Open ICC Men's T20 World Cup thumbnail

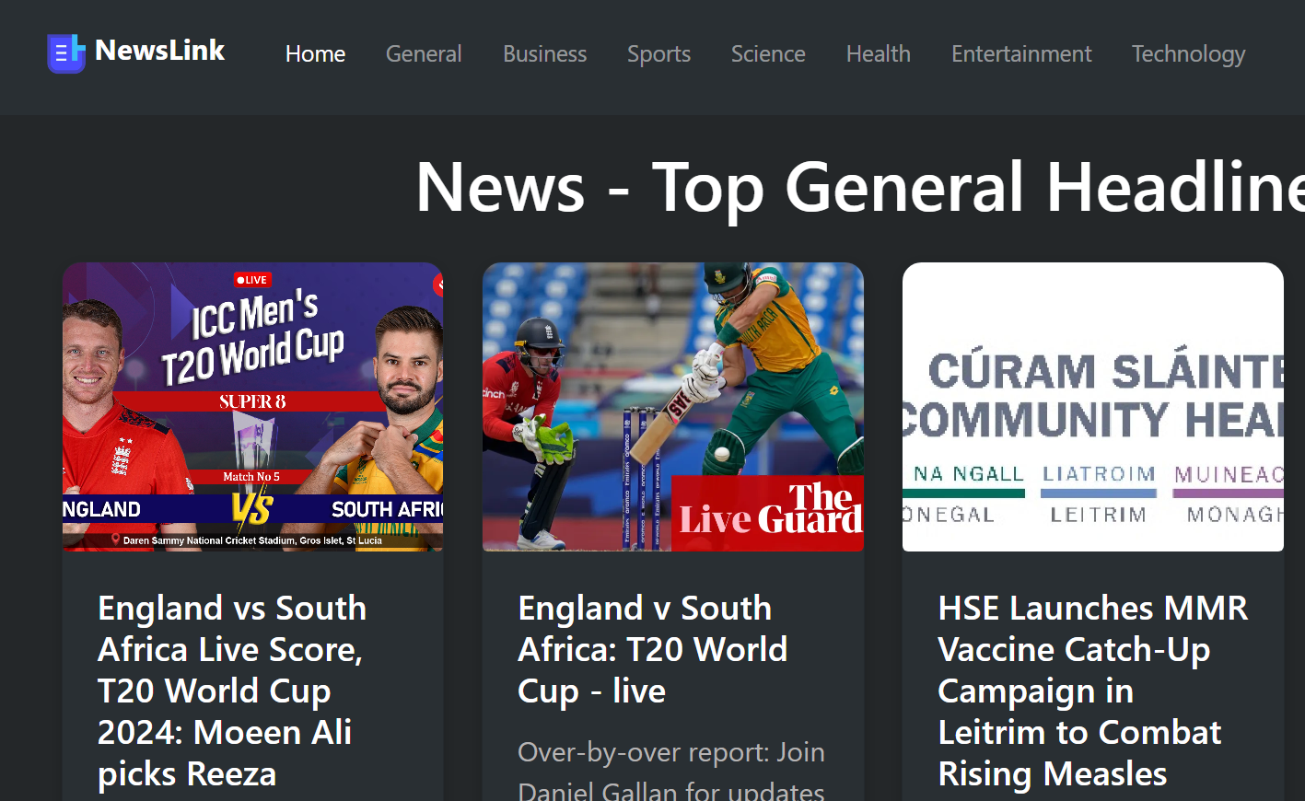click(x=252, y=407)
